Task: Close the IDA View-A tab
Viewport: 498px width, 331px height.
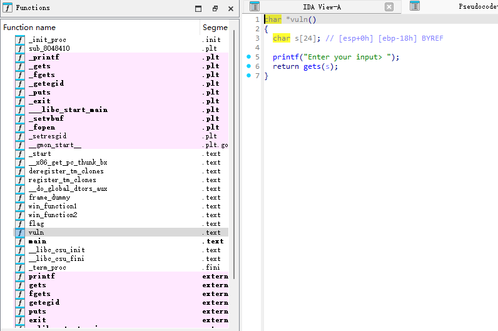Action: (x=389, y=7)
